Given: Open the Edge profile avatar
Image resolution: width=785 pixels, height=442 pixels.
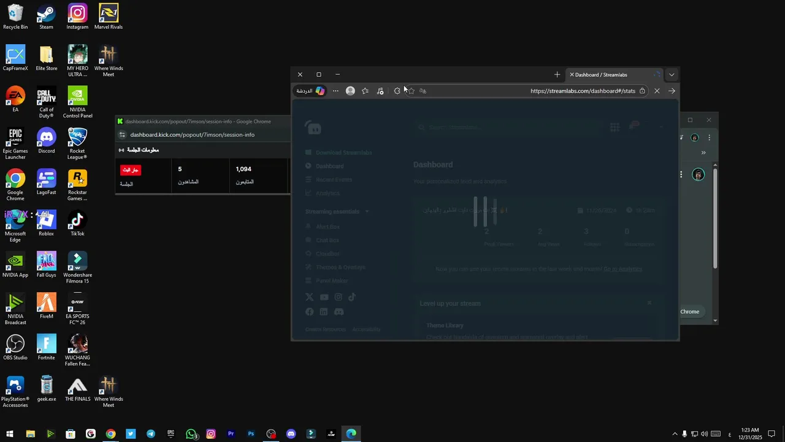Looking at the screenshot, I should pos(350,91).
